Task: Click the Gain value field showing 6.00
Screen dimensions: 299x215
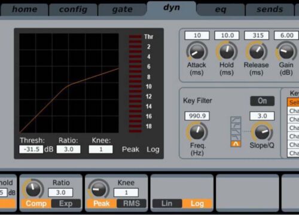Action: coord(286,35)
